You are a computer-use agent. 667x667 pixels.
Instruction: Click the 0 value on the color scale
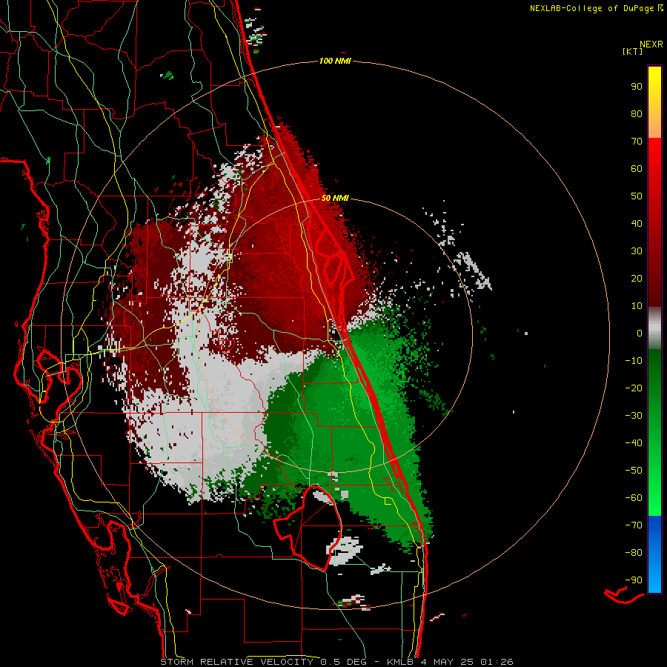[x=640, y=333]
